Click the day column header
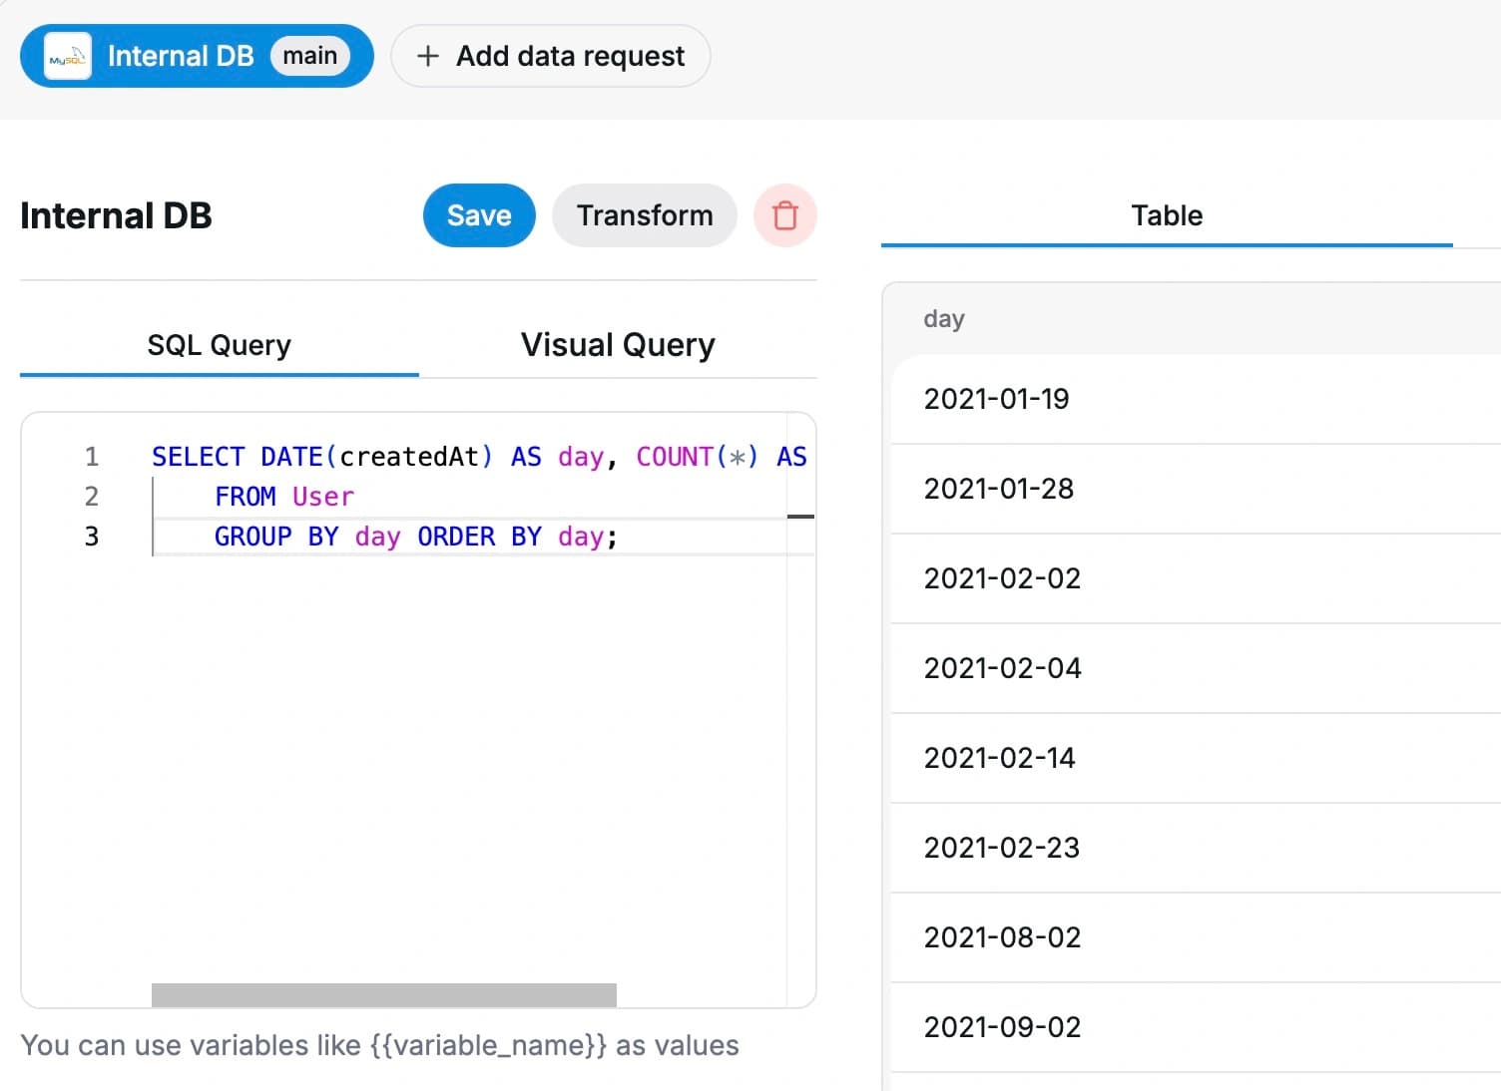The height and width of the screenshot is (1091, 1501). coord(943,318)
